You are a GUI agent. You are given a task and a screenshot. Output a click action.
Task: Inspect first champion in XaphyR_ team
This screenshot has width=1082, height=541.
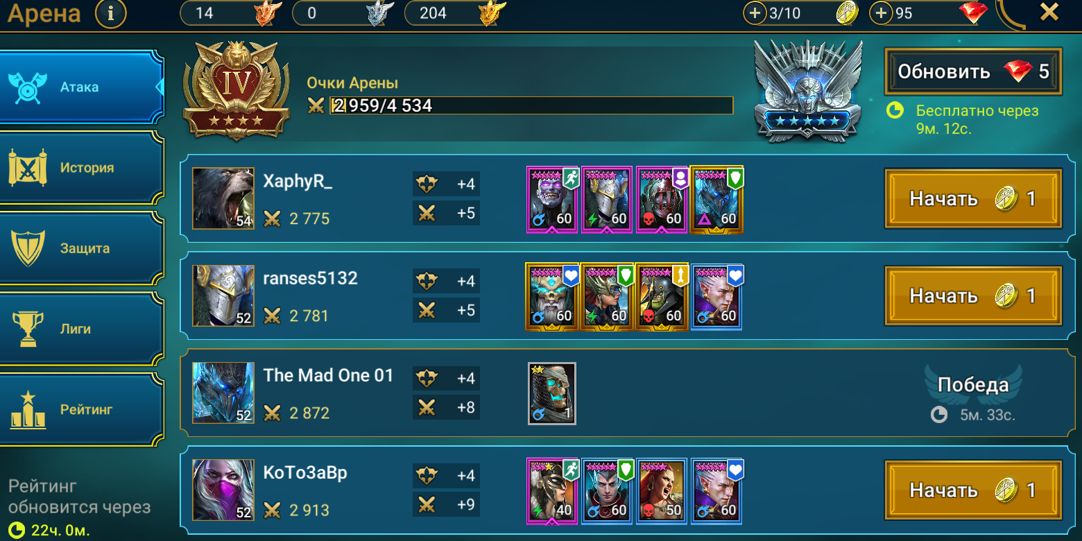551,199
